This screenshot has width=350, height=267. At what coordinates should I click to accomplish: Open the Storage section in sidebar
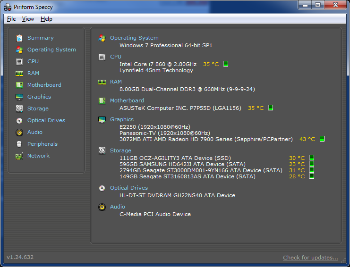click(38, 108)
